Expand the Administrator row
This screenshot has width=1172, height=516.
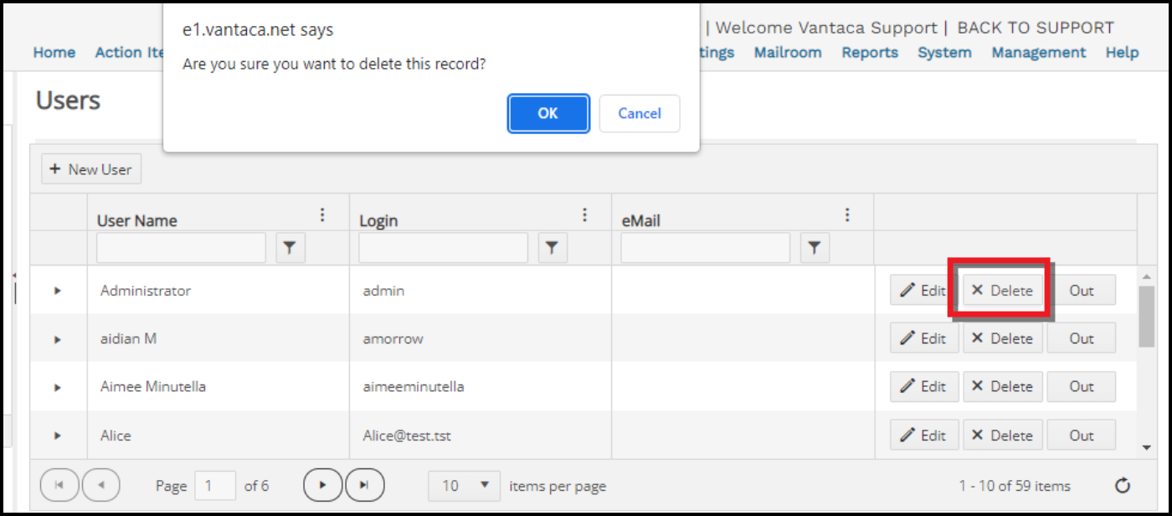58,291
